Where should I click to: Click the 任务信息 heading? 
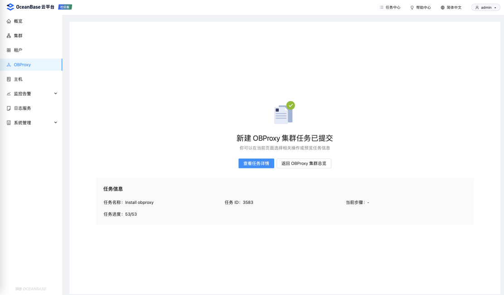tap(113, 189)
